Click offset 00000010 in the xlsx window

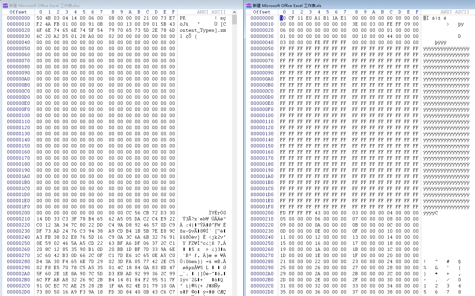pyautogui.click(x=18, y=24)
